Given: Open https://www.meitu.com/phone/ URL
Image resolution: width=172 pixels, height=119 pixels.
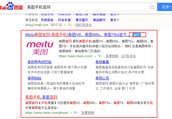Looking at the screenshot, I should click(47, 113).
